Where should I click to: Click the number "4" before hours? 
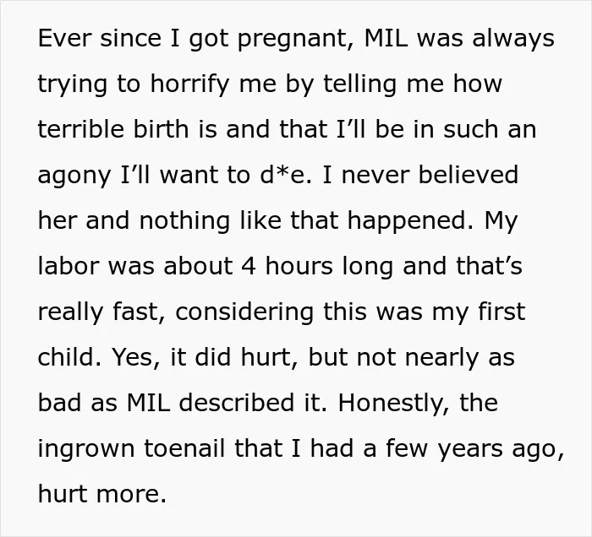click(249, 266)
